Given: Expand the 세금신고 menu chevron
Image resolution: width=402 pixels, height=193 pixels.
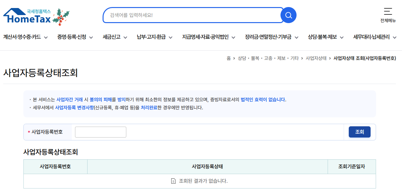Looking at the screenshot, I should pyautogui.click(x=125, y=37).
